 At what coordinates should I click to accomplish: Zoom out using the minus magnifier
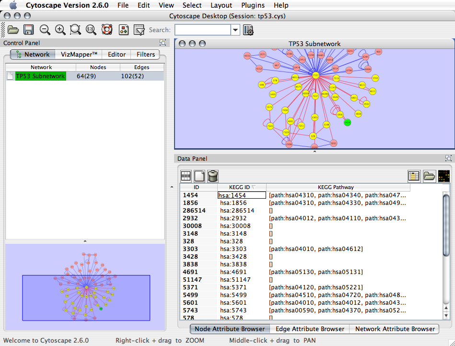(x=45, y=30)
